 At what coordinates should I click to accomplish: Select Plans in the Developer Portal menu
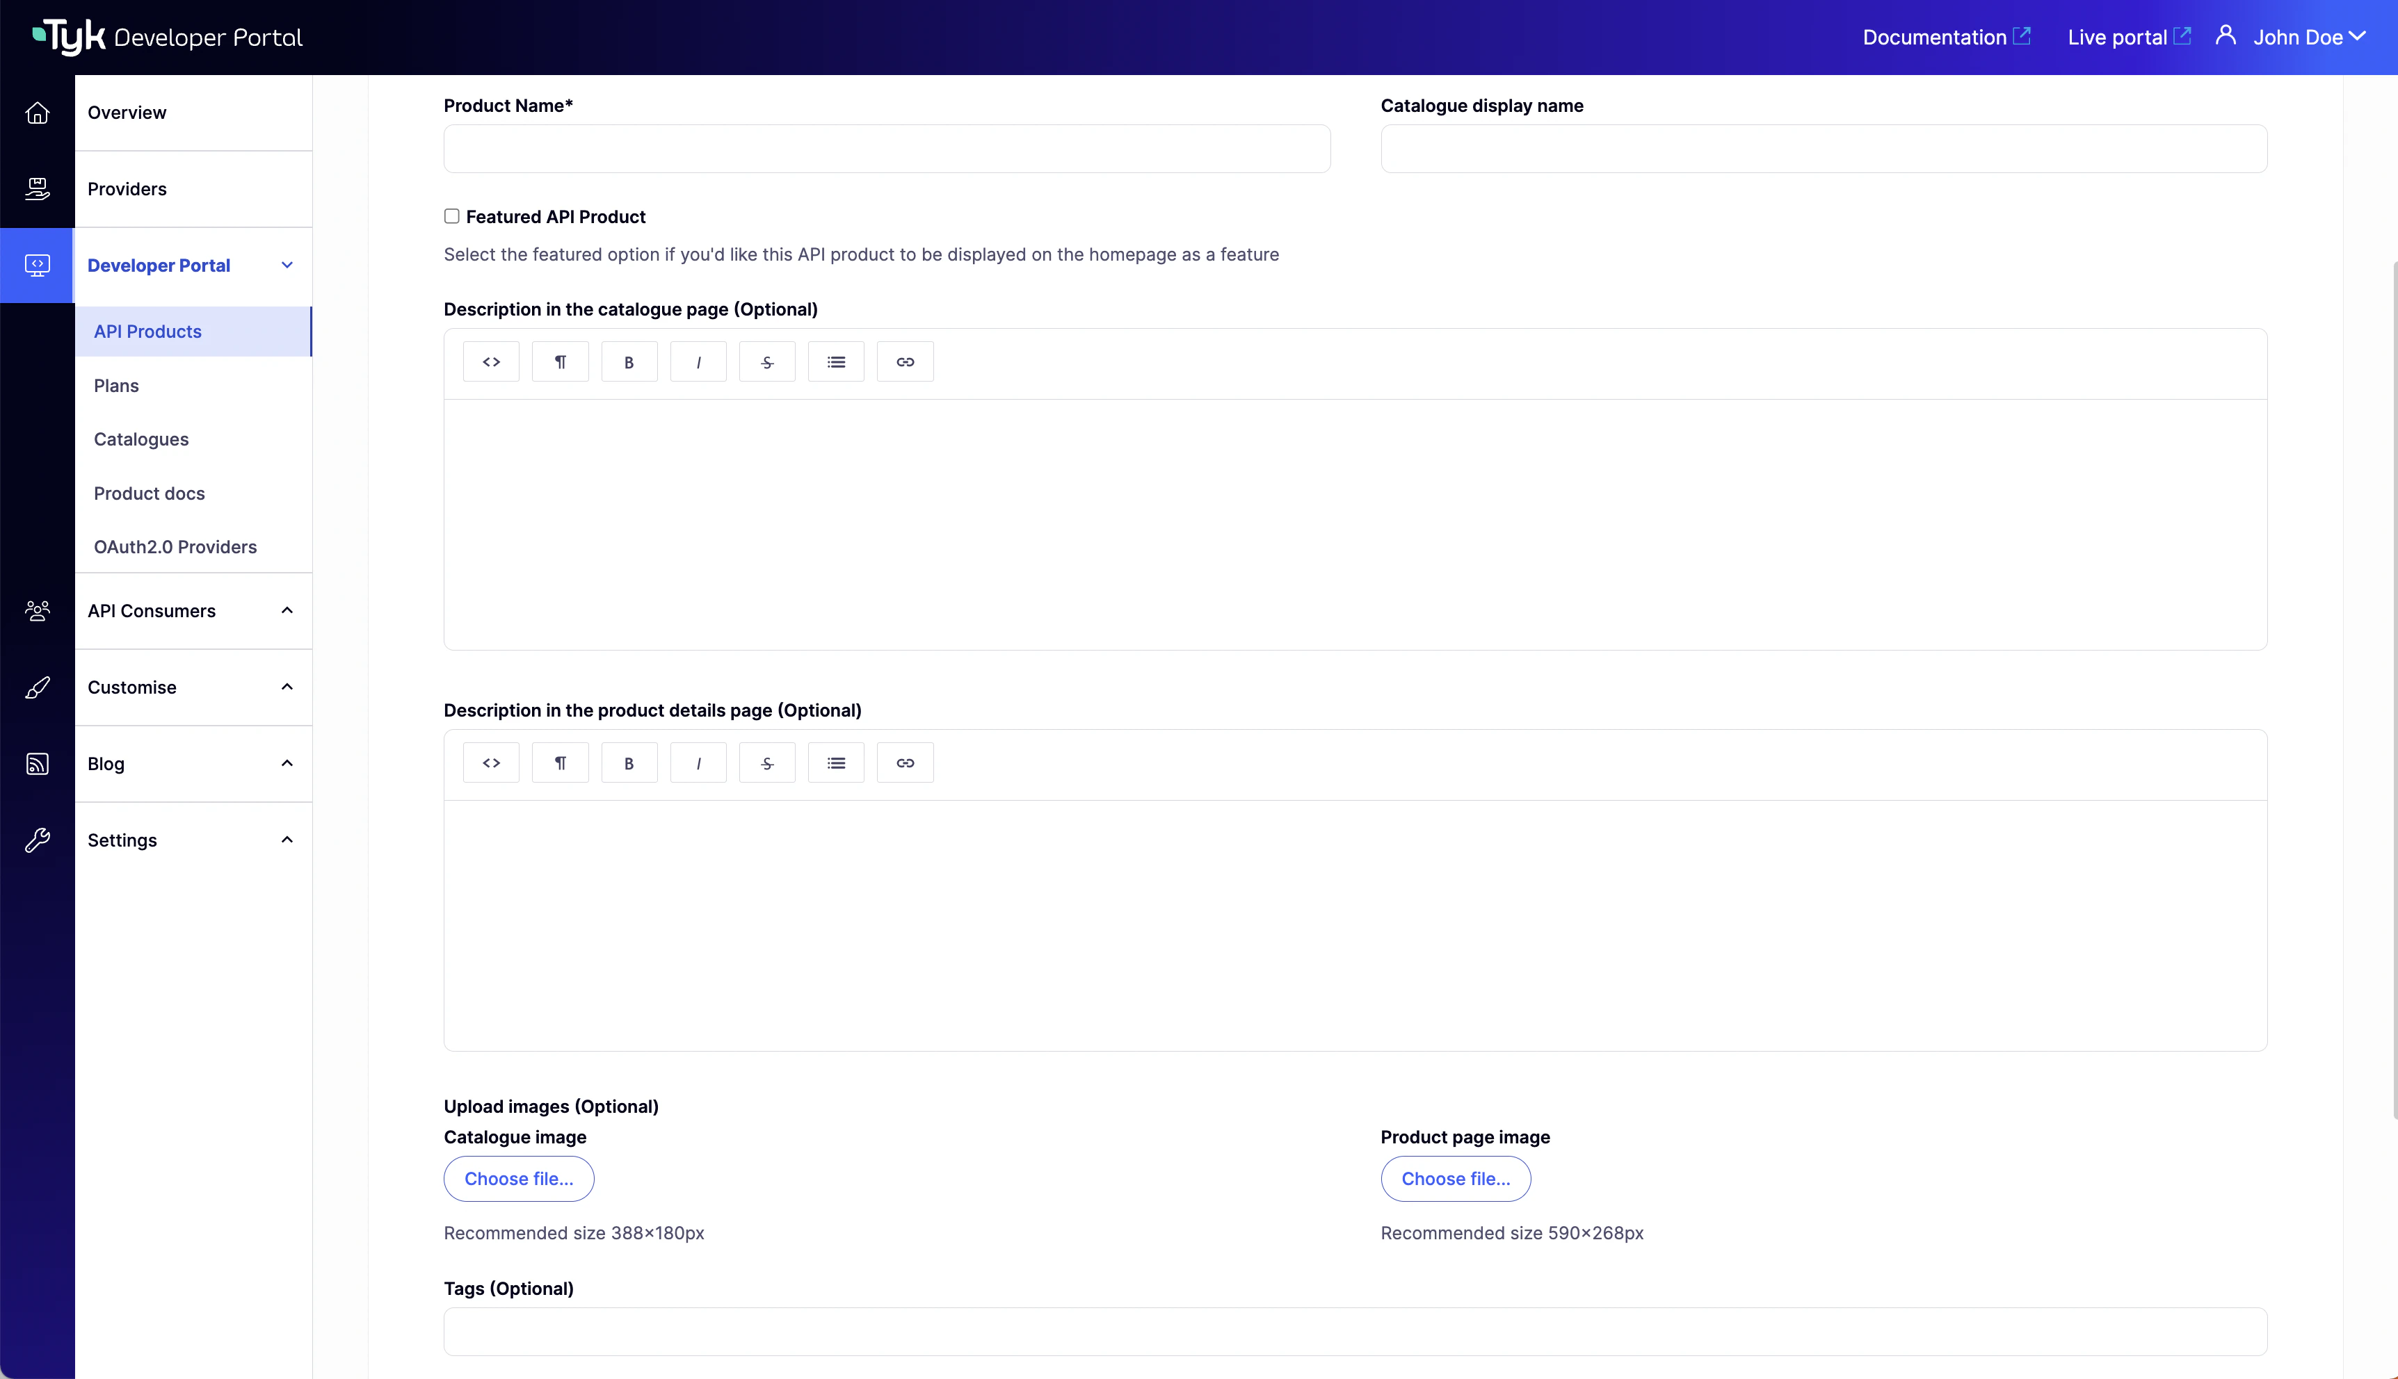click(x=115, y=386)
